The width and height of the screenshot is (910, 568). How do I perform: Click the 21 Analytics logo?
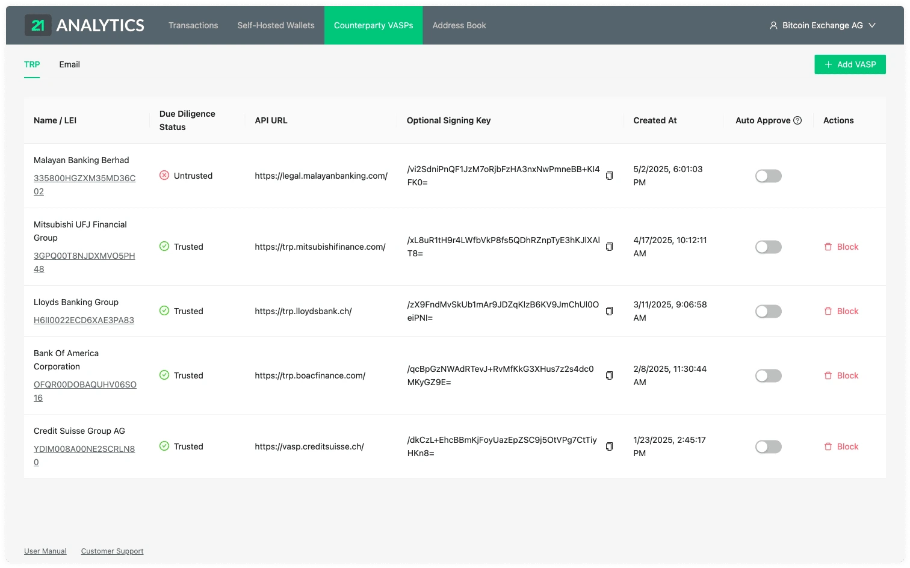[x=84, y=25]
